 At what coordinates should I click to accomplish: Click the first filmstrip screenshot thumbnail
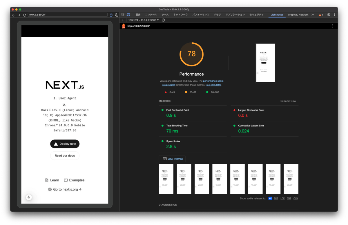166,179
